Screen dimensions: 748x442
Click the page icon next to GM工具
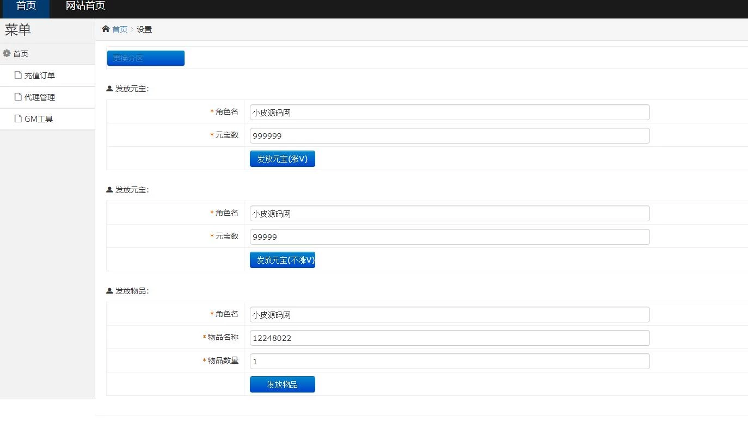point(18,119)
